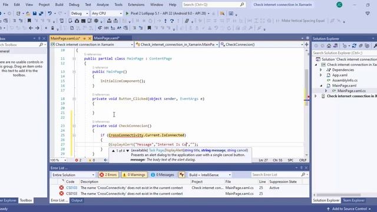Navigate backward with the left arrow icon

tap(31, 28)
